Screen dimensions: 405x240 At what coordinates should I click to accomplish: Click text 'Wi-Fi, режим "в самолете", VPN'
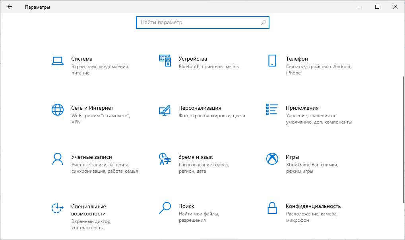click(x=101, y=119)
